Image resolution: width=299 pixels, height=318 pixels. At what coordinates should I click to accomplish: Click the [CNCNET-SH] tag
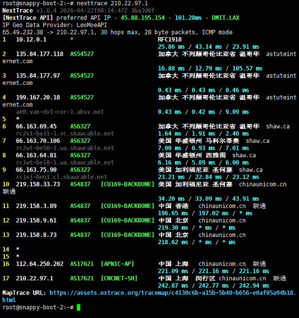(x=119, y=278)
